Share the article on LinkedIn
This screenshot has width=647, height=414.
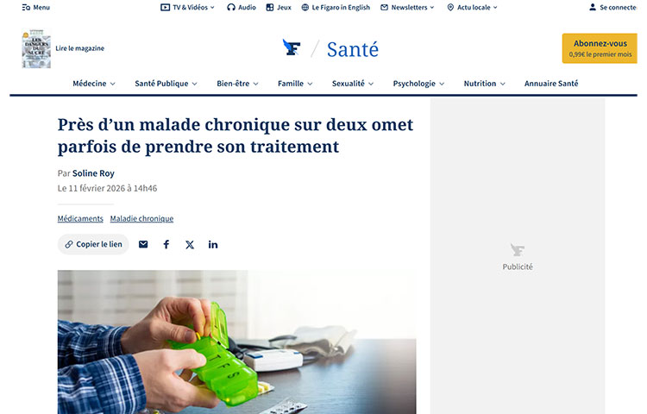[x=213, y=245]
